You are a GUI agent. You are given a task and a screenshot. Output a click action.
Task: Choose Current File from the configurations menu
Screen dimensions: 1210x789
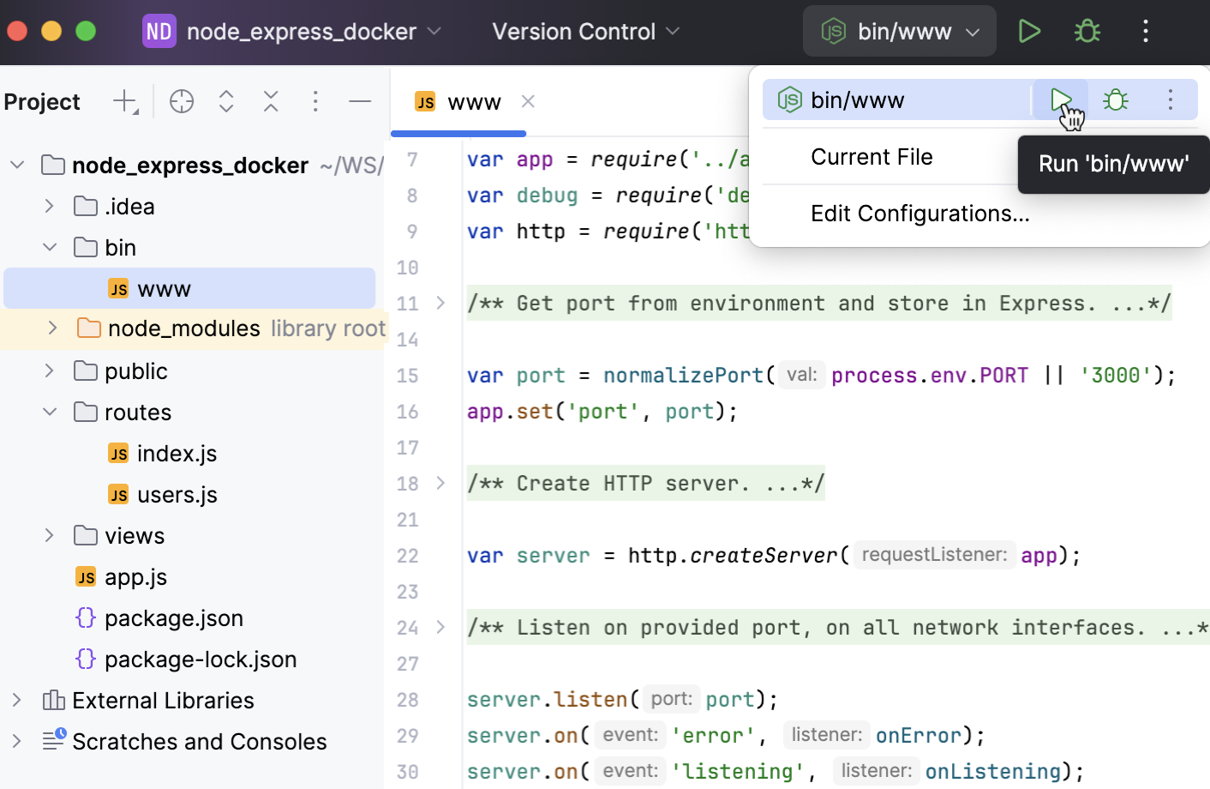tap(872, 156)
